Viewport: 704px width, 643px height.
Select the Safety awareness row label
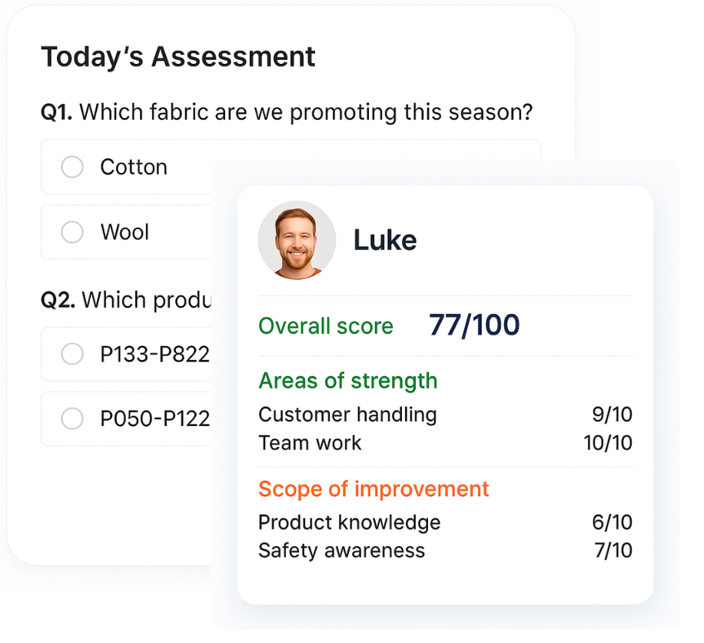point(341,551)
